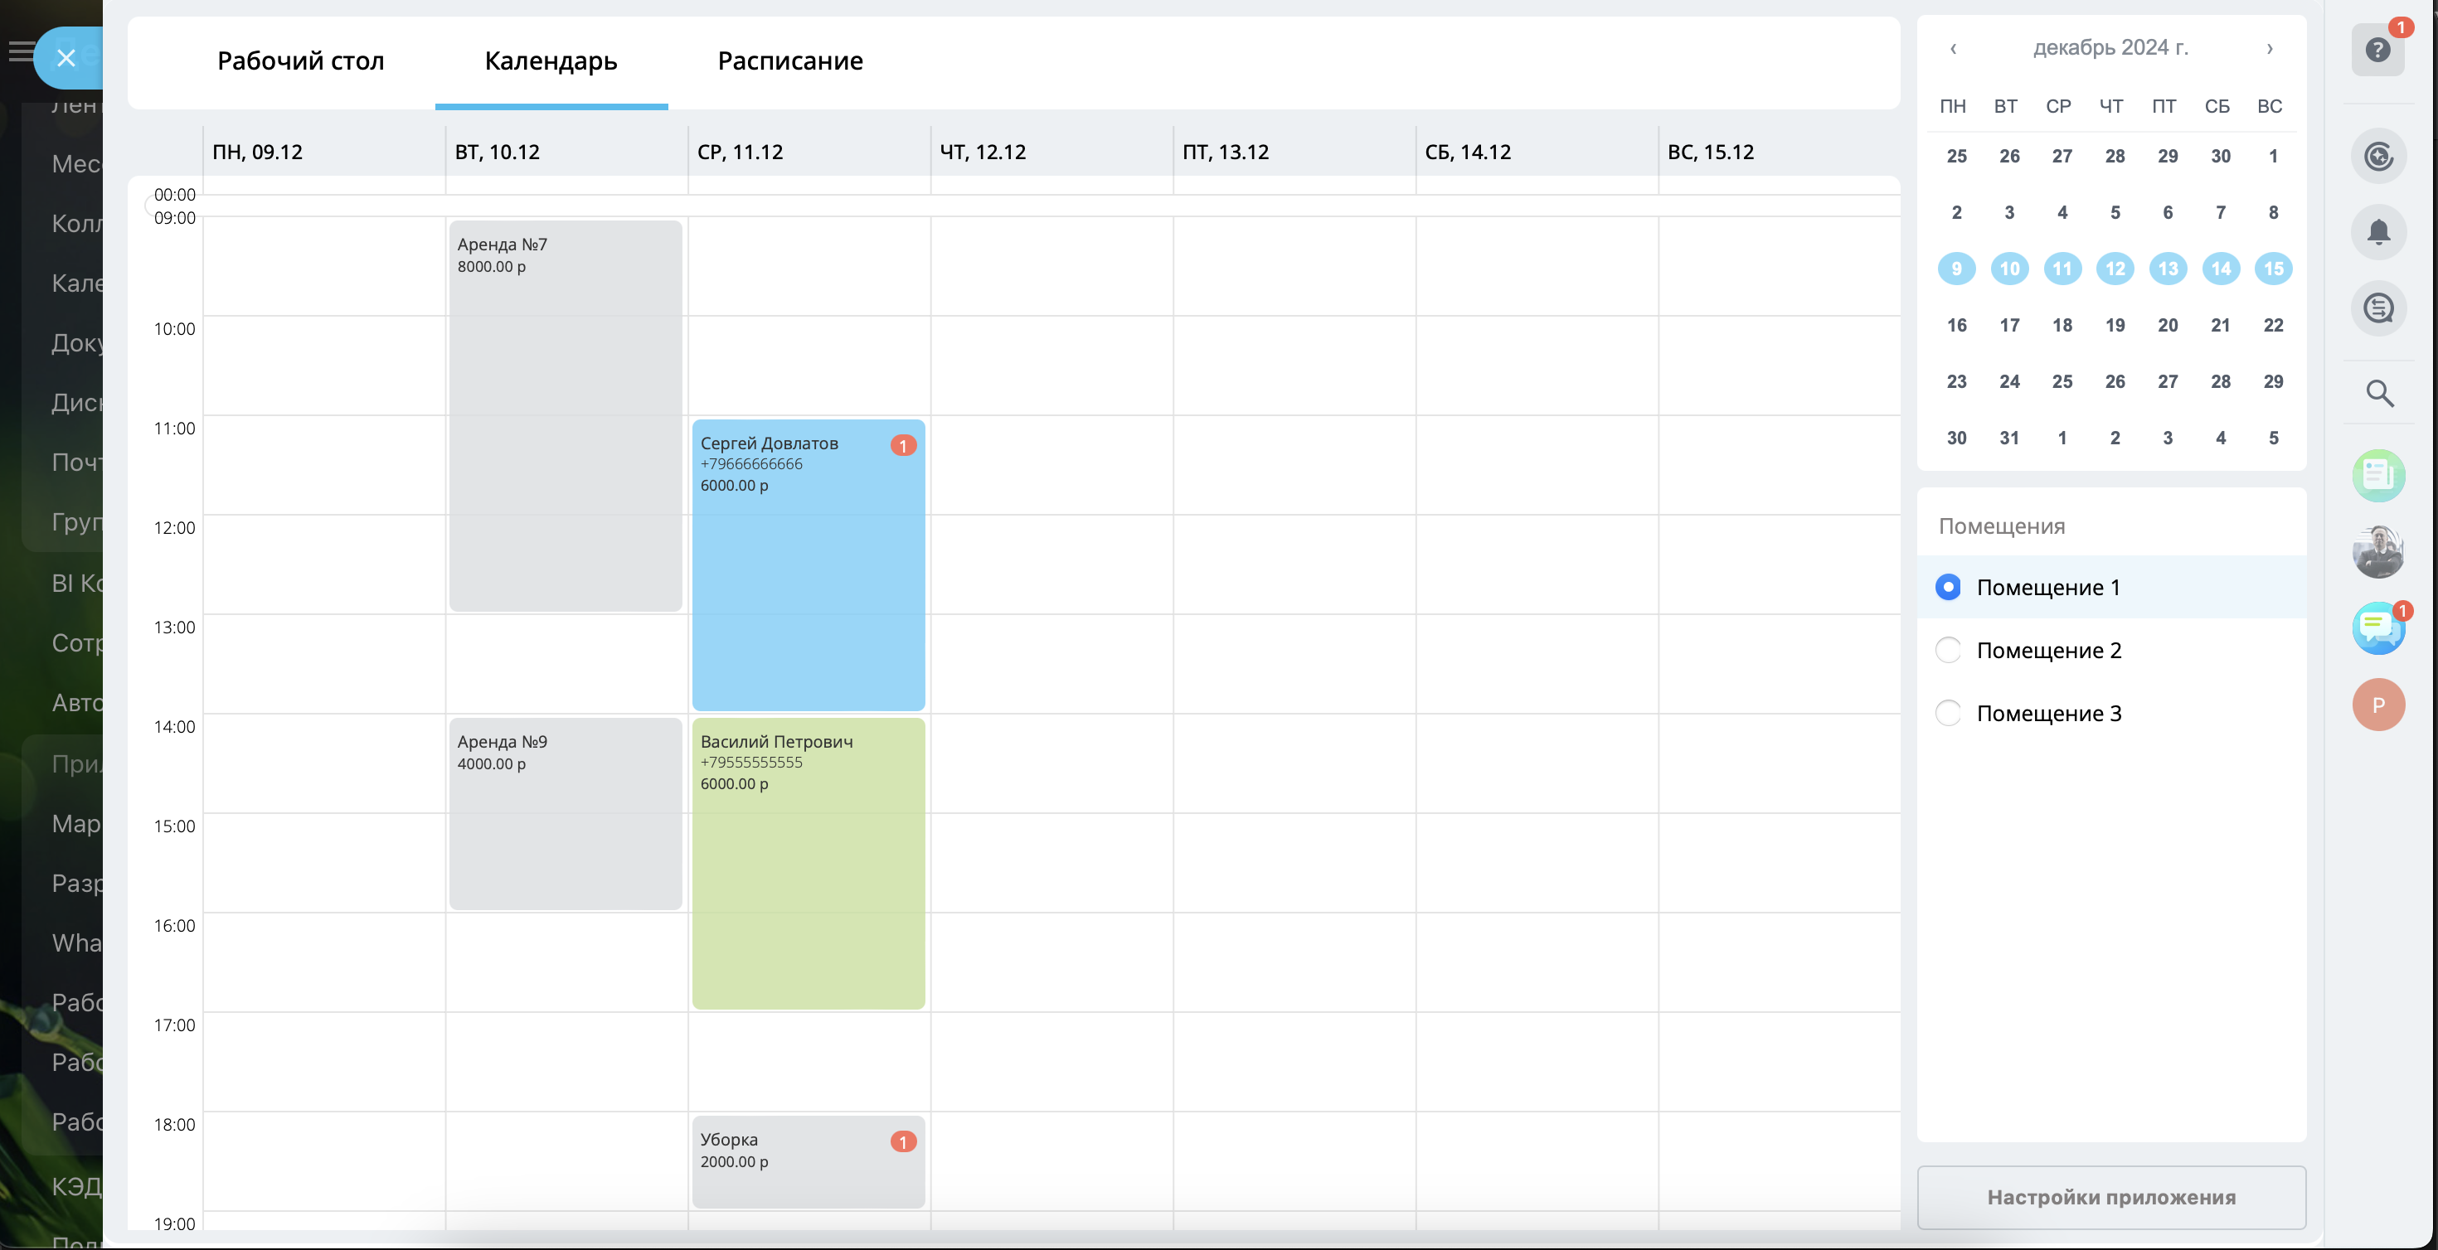Viewport: 2438px width, 1250px height.
Task: Open the help question mark icon
Action: pyautogui.click(x=2377, y=51)
